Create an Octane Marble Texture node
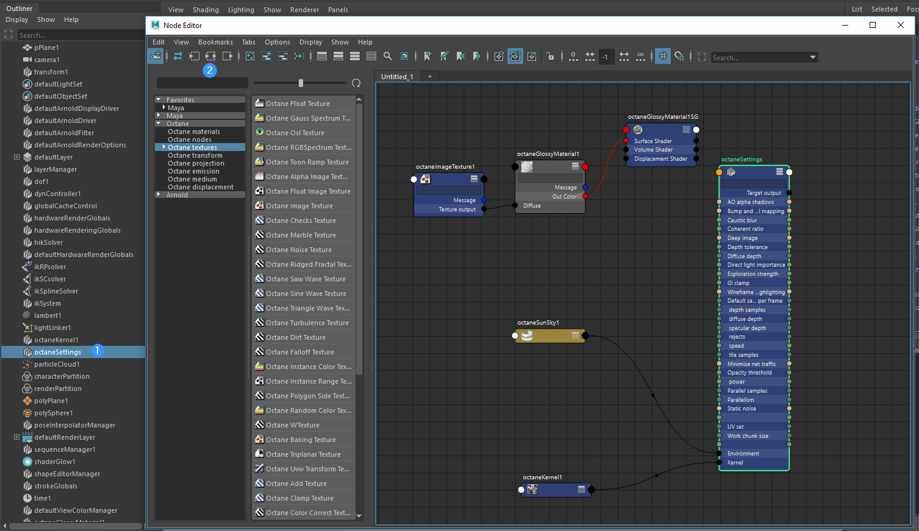Screen dimensions: 919x531 (x=304, y=235)
